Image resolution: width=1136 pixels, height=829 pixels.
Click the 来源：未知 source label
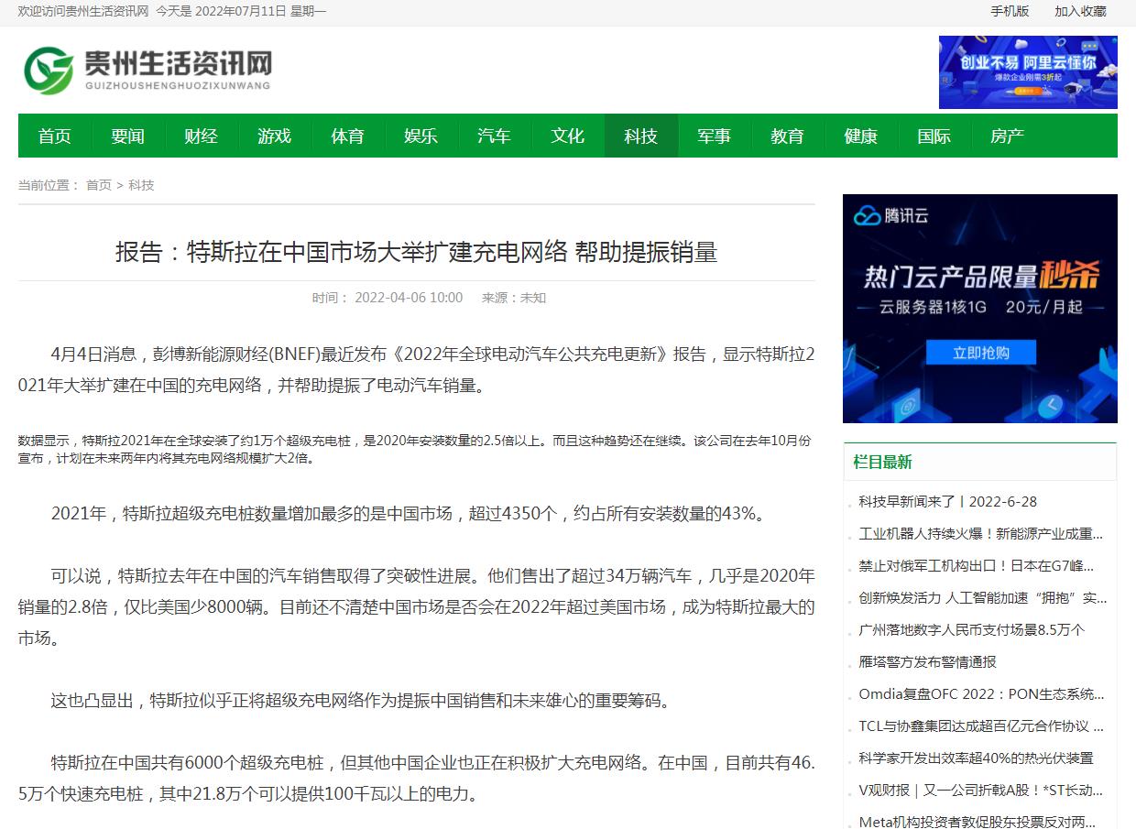(x=514, y=298)
